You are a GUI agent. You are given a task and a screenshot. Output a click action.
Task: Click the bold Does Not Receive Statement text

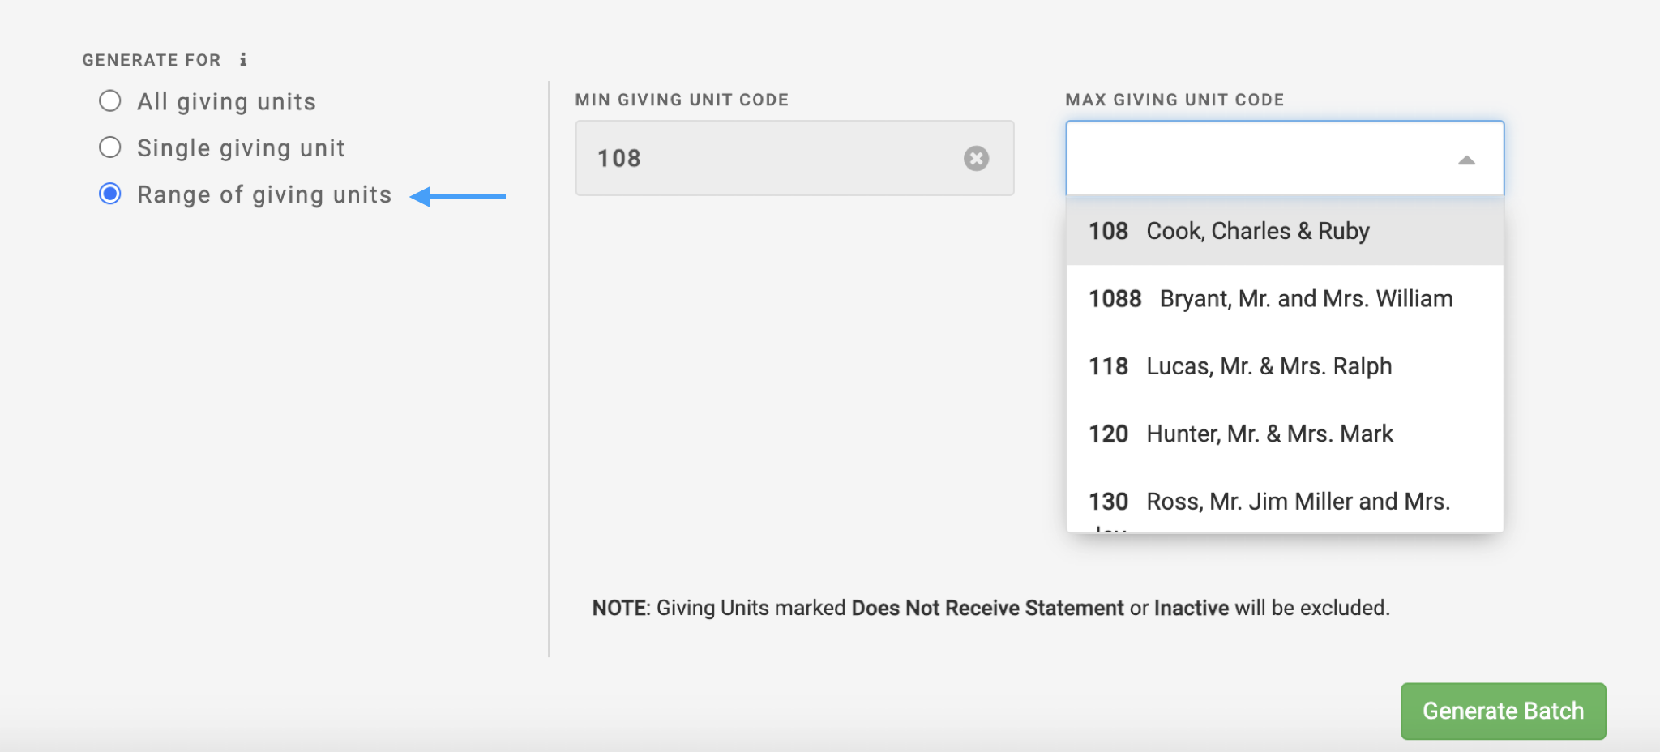tap(987, 608)
